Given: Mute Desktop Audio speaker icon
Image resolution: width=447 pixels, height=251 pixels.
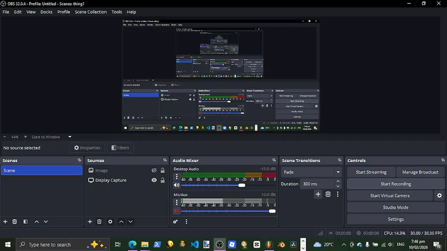Looking at the screenshot, I should (177, 185).
